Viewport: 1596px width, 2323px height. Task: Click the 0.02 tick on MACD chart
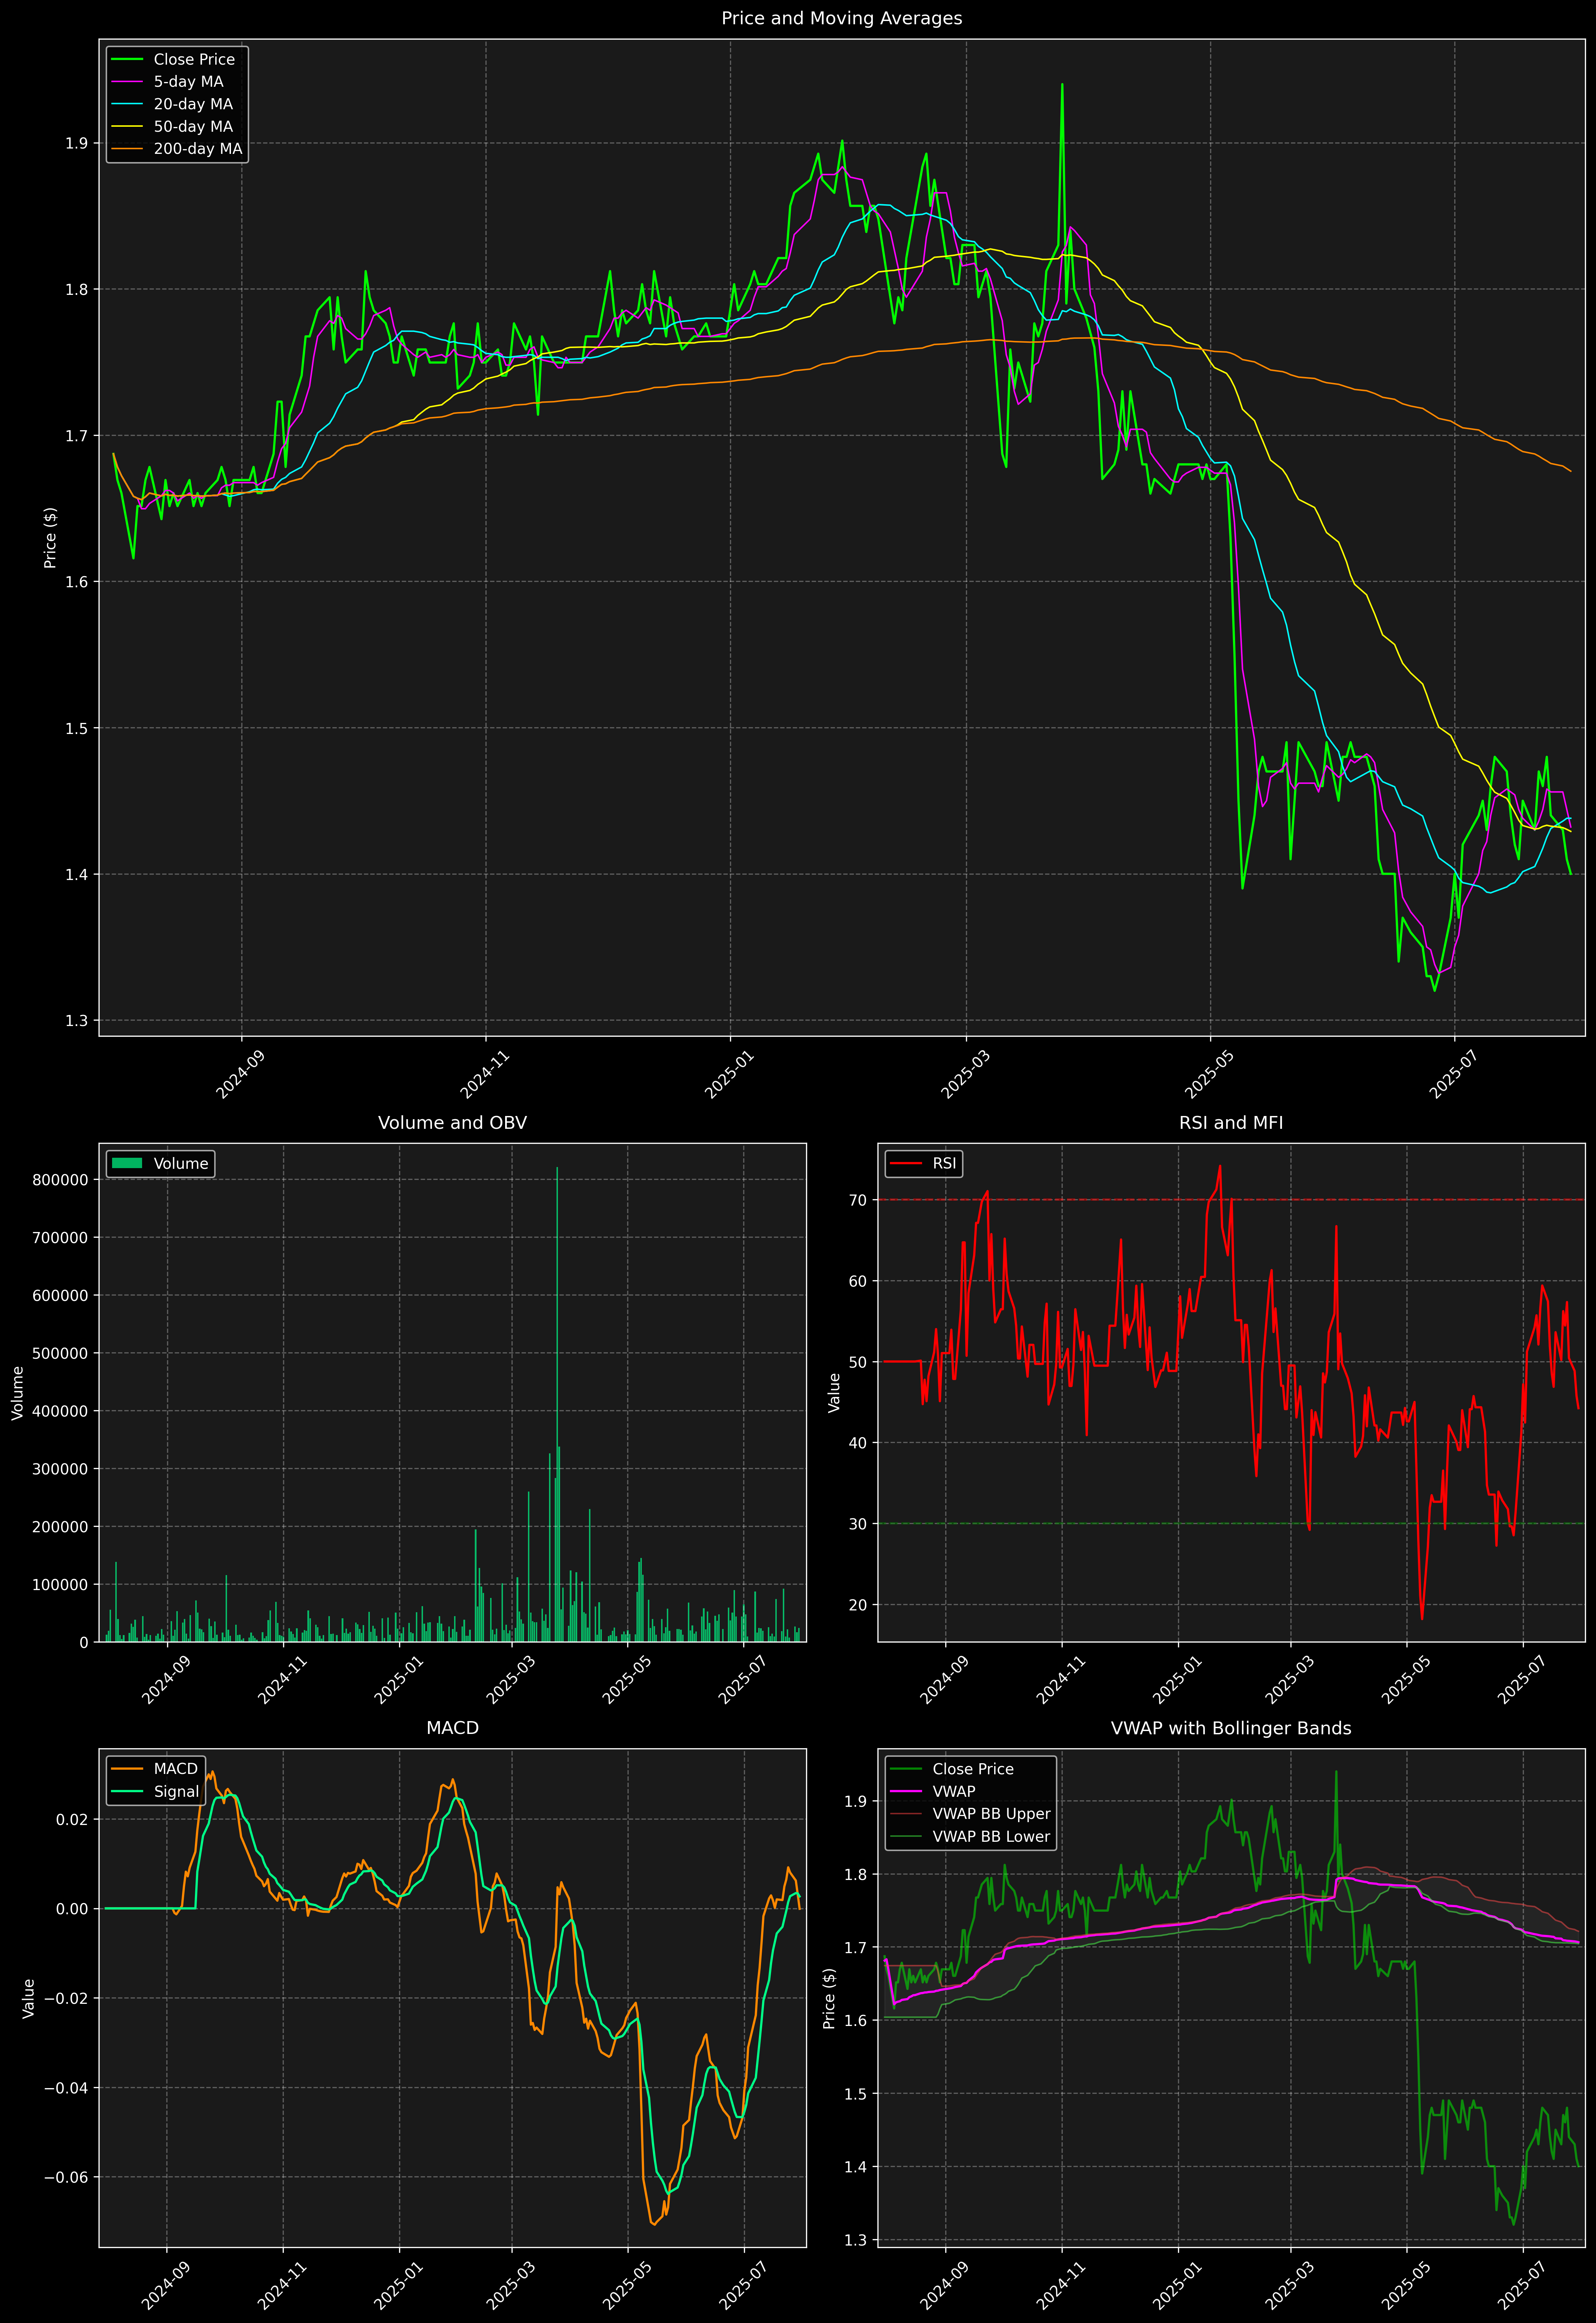pos(72,1819)
